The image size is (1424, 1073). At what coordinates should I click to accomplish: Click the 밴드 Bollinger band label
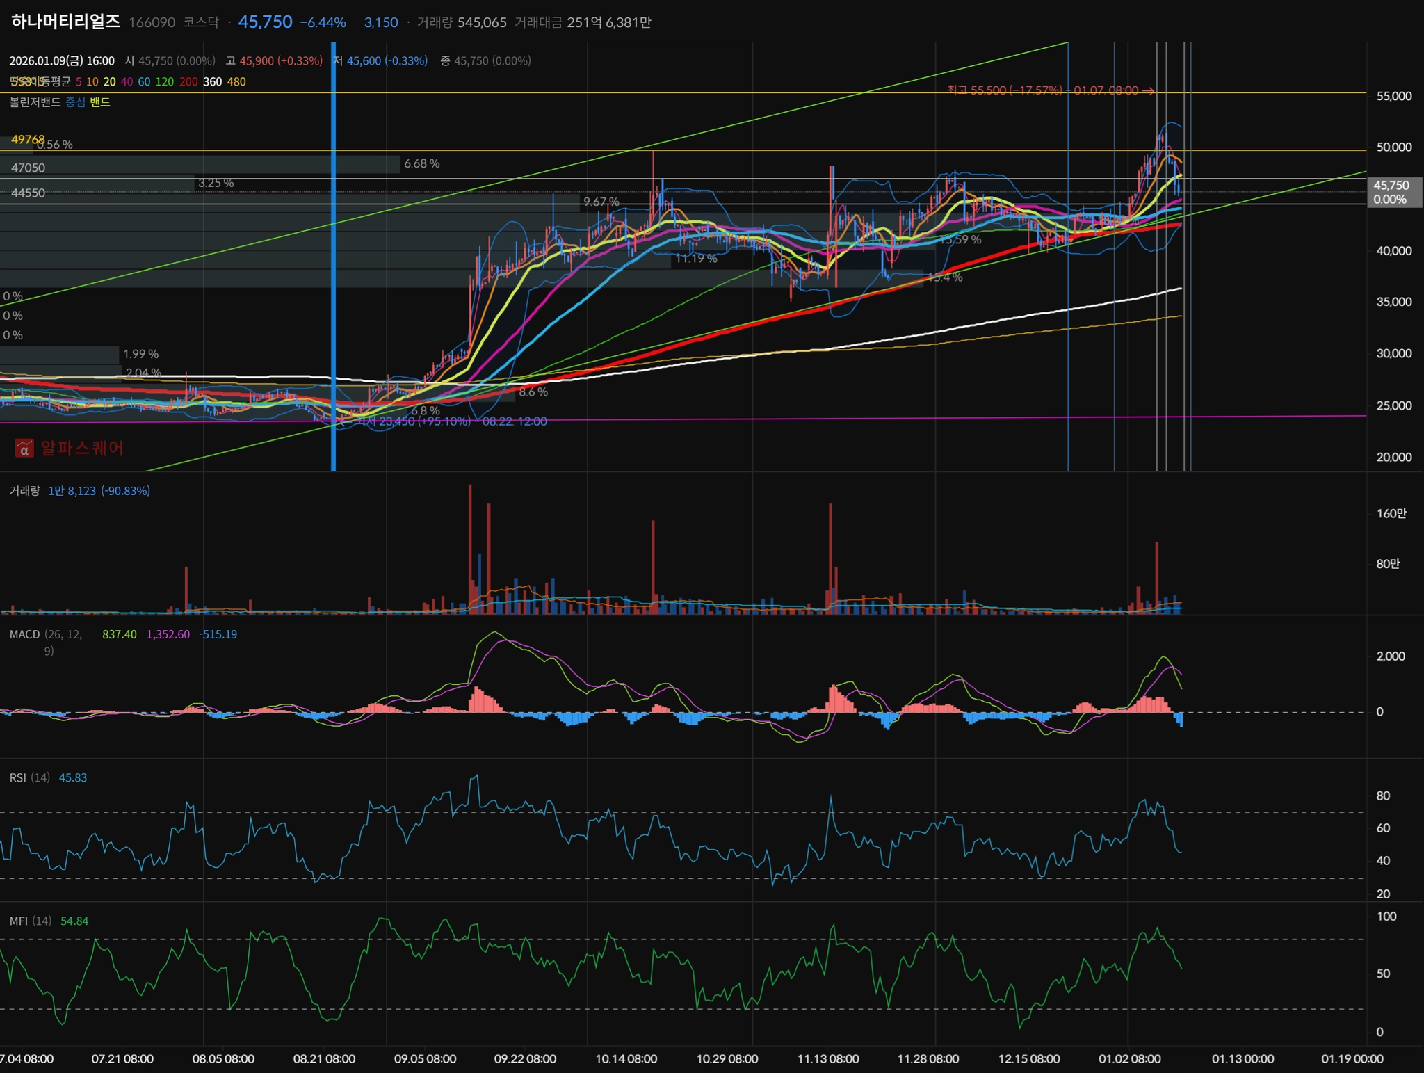point(100,102)
